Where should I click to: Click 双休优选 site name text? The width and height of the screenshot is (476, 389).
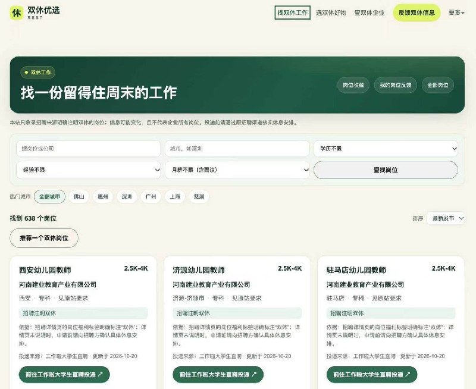point(43,10)
